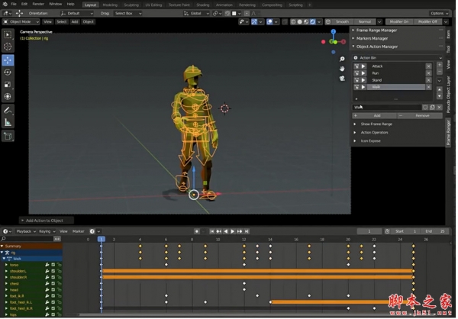
Task: Play the Attack action in the list
Action: point(365,66)
